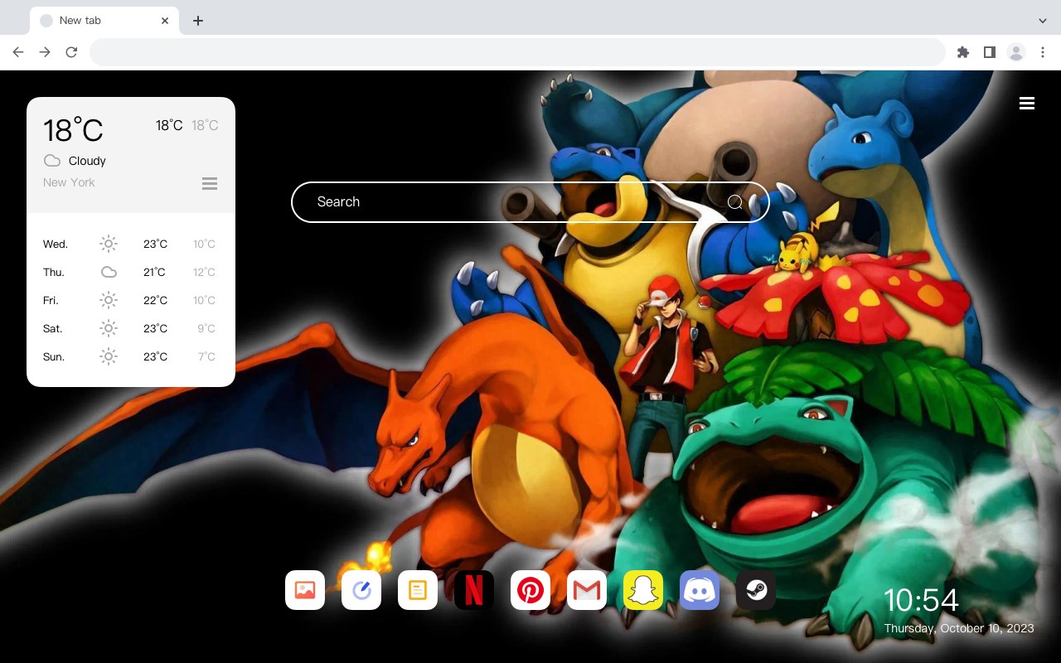The width and height of the screenshot is (1061, 663).
Task: Click the sun icon in Sun. row
Action: coord(109,356)
